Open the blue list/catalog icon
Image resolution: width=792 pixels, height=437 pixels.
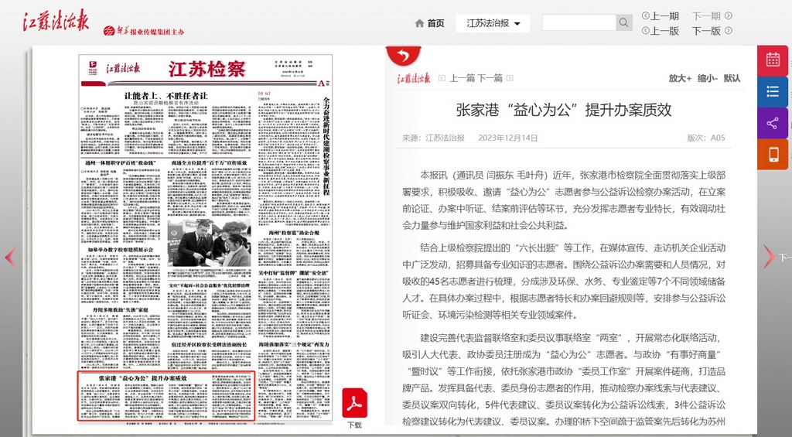[773, 91]
